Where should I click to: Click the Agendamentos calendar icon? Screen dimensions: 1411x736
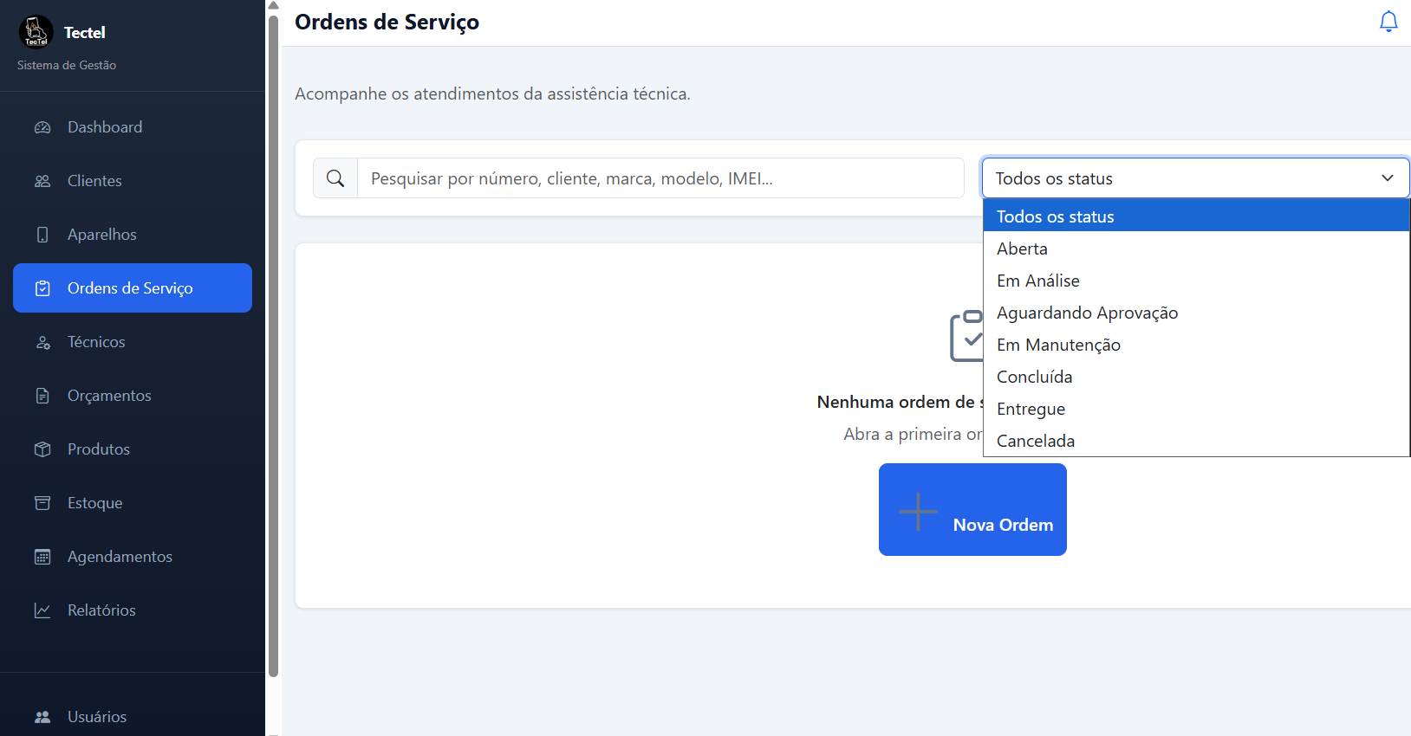[x=42, y=557]
